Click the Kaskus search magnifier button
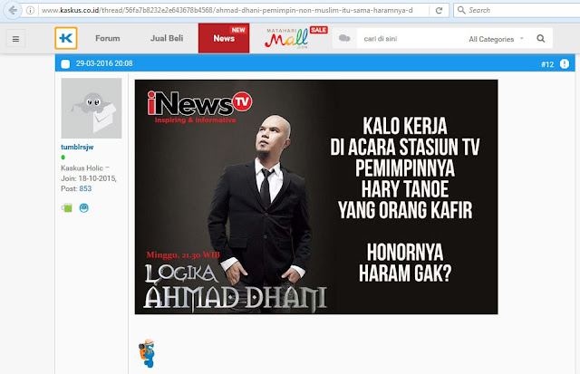 tap(541, 38)
